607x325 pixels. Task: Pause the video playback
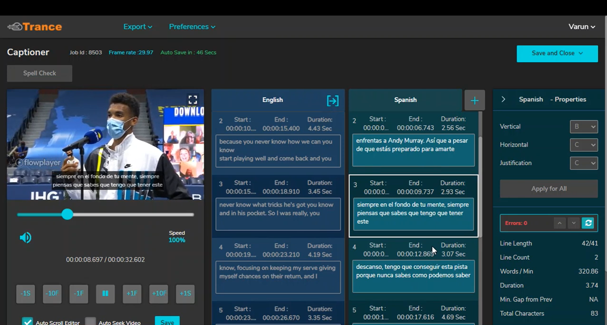pyautogui.click(x=105, y=294)
